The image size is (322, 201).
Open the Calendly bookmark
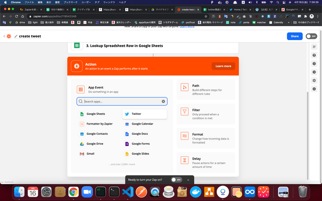pos(276,22)
